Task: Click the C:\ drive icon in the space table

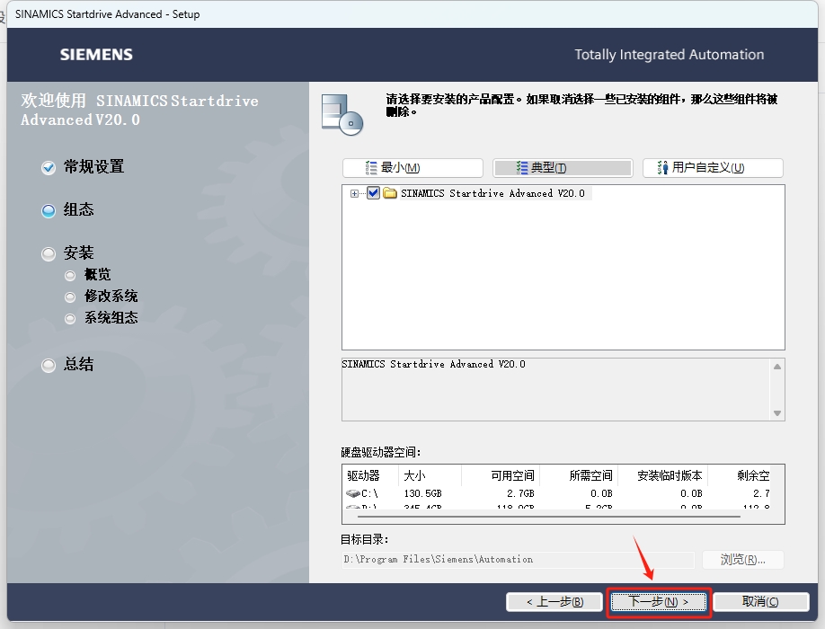Action: [354, 492]
